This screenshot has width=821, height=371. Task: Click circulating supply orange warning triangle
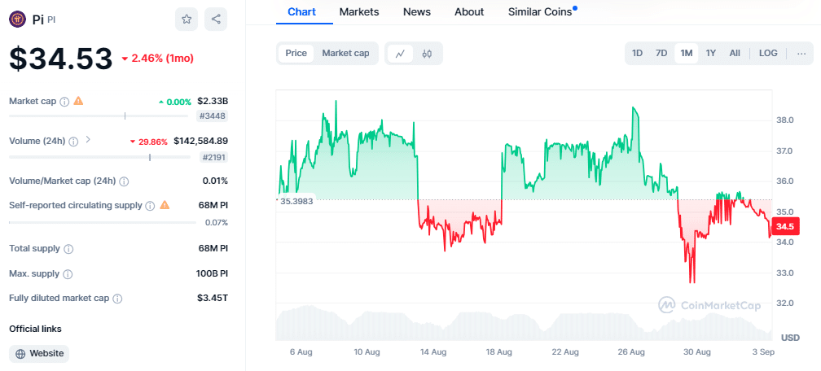[x=165, y=205]
